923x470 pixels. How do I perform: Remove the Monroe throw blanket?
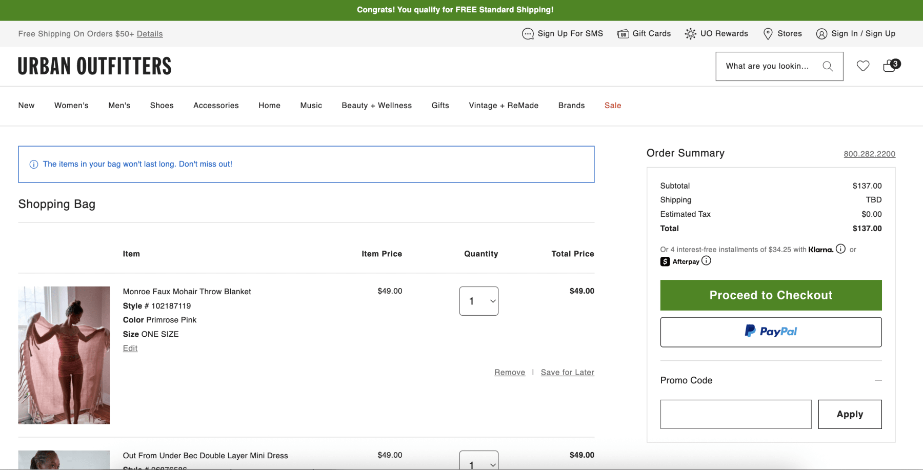(510, 373)
